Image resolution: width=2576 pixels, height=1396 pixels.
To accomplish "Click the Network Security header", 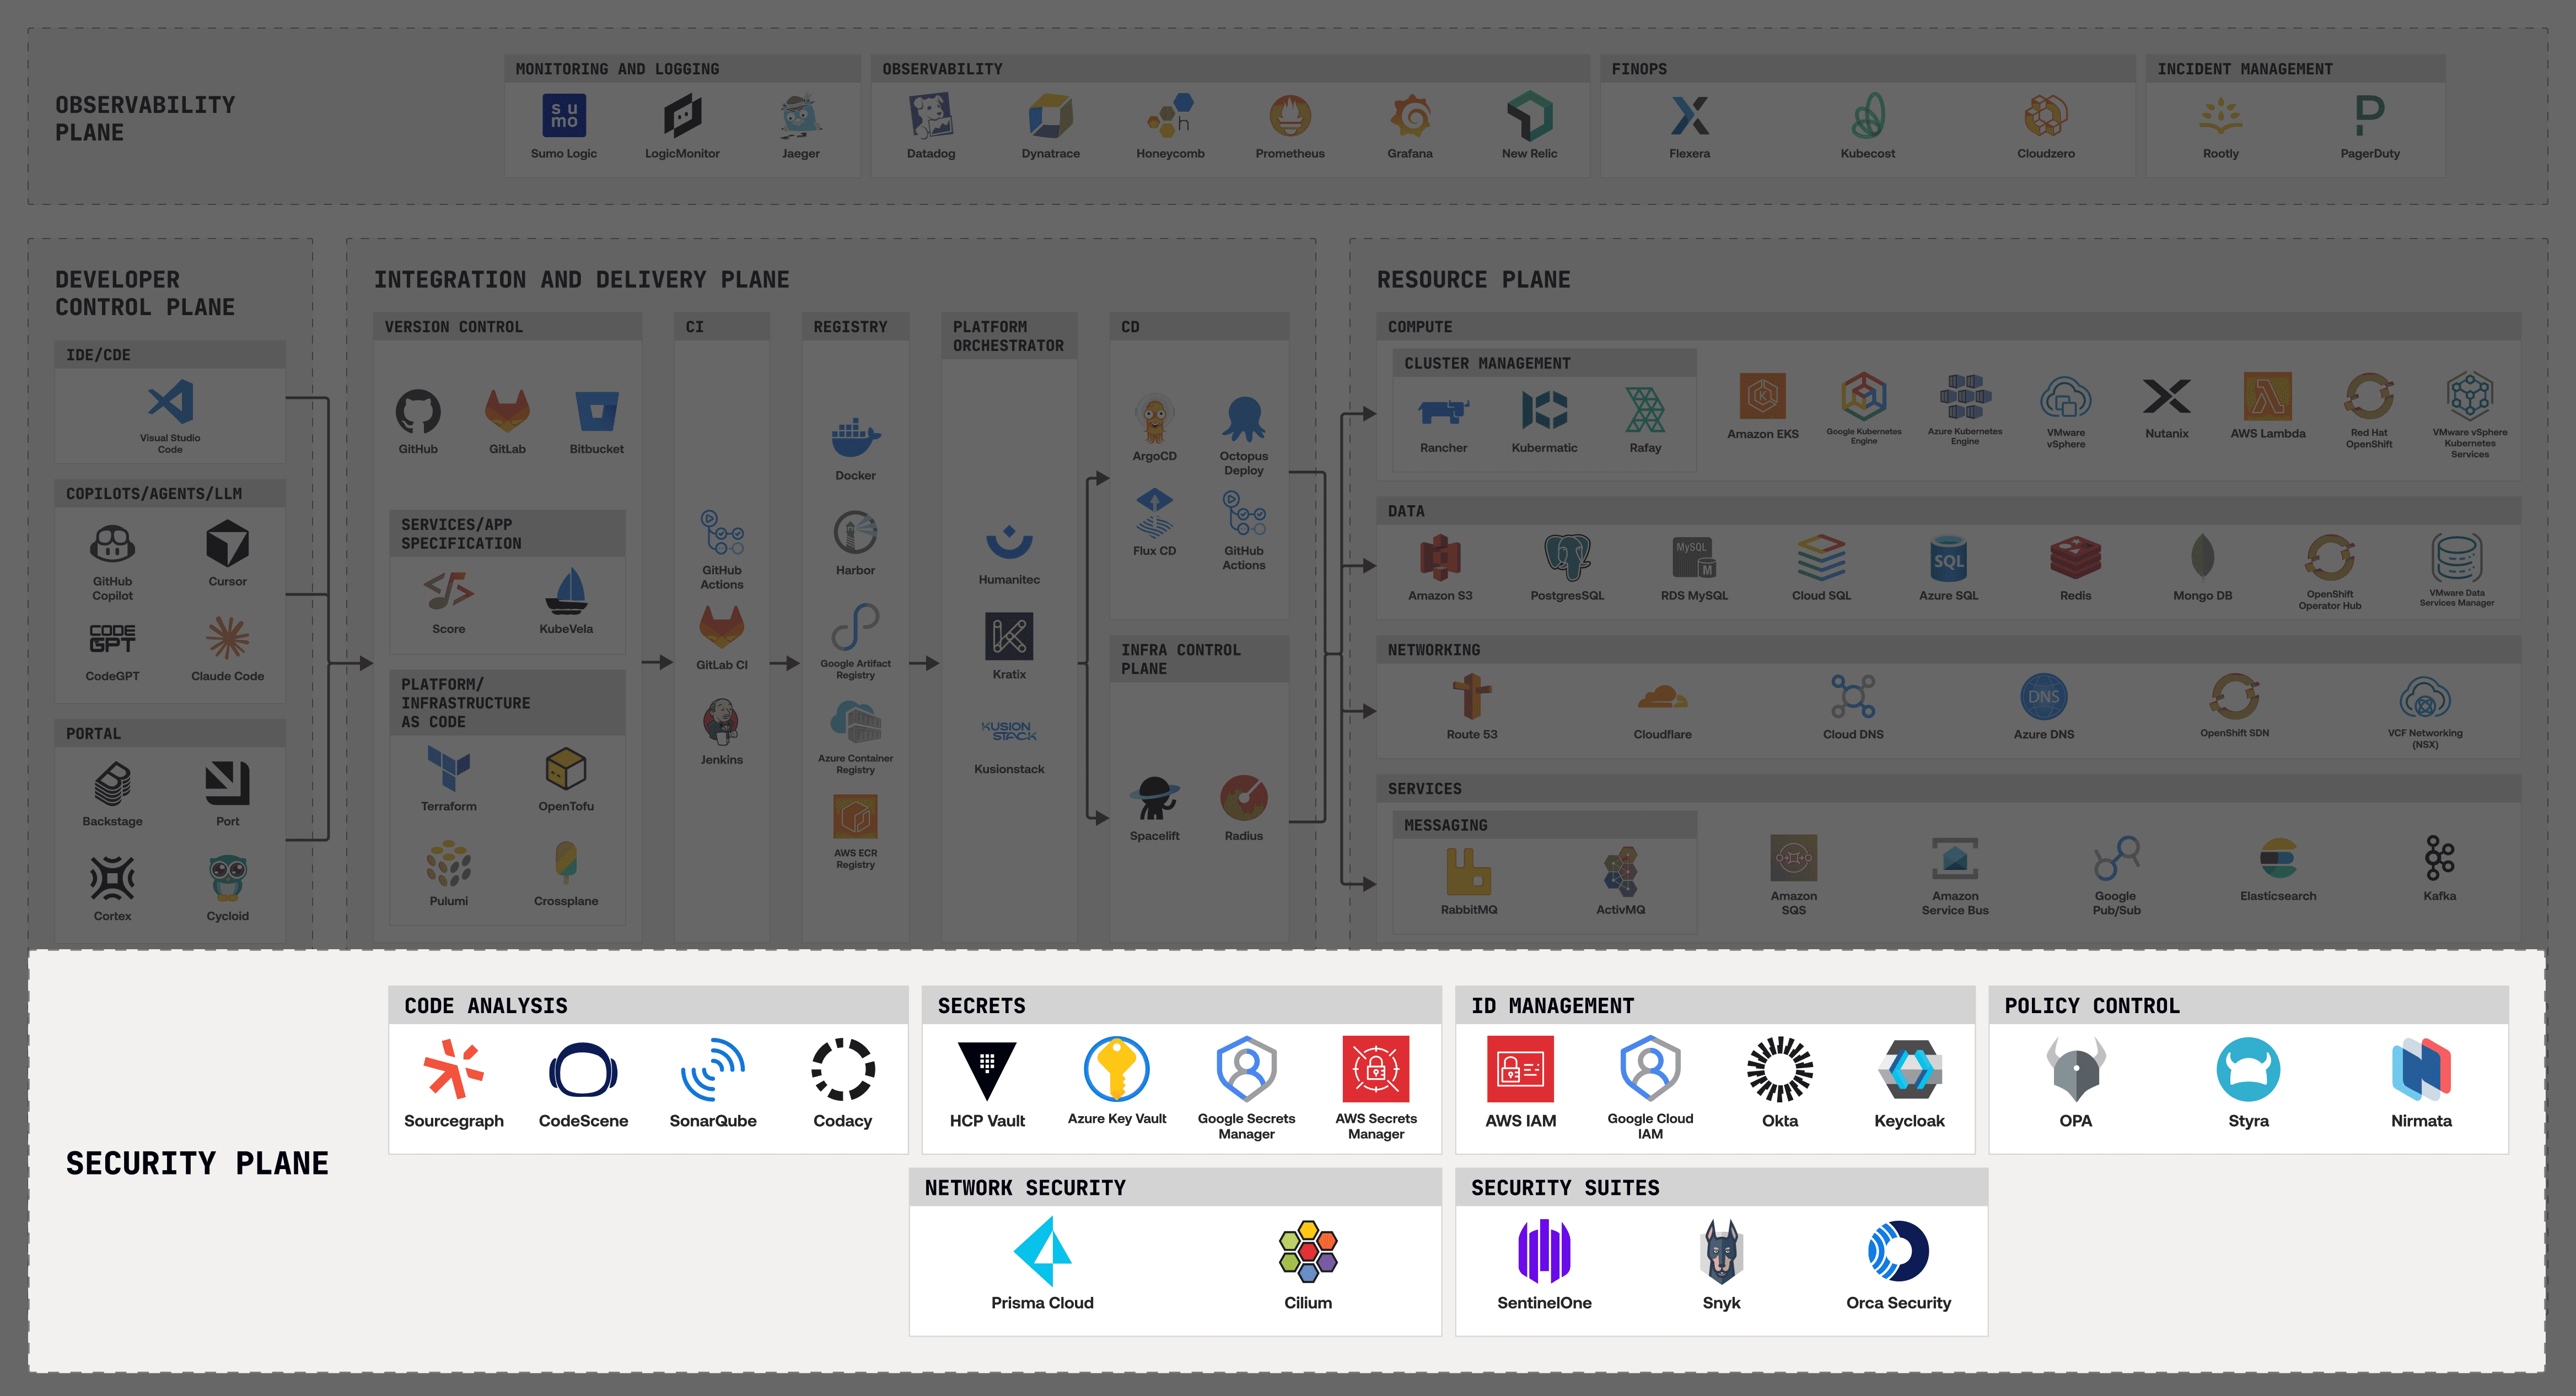I will [1025, 1187].
